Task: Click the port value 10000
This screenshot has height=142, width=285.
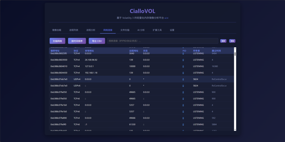Action: pos(132,66)
